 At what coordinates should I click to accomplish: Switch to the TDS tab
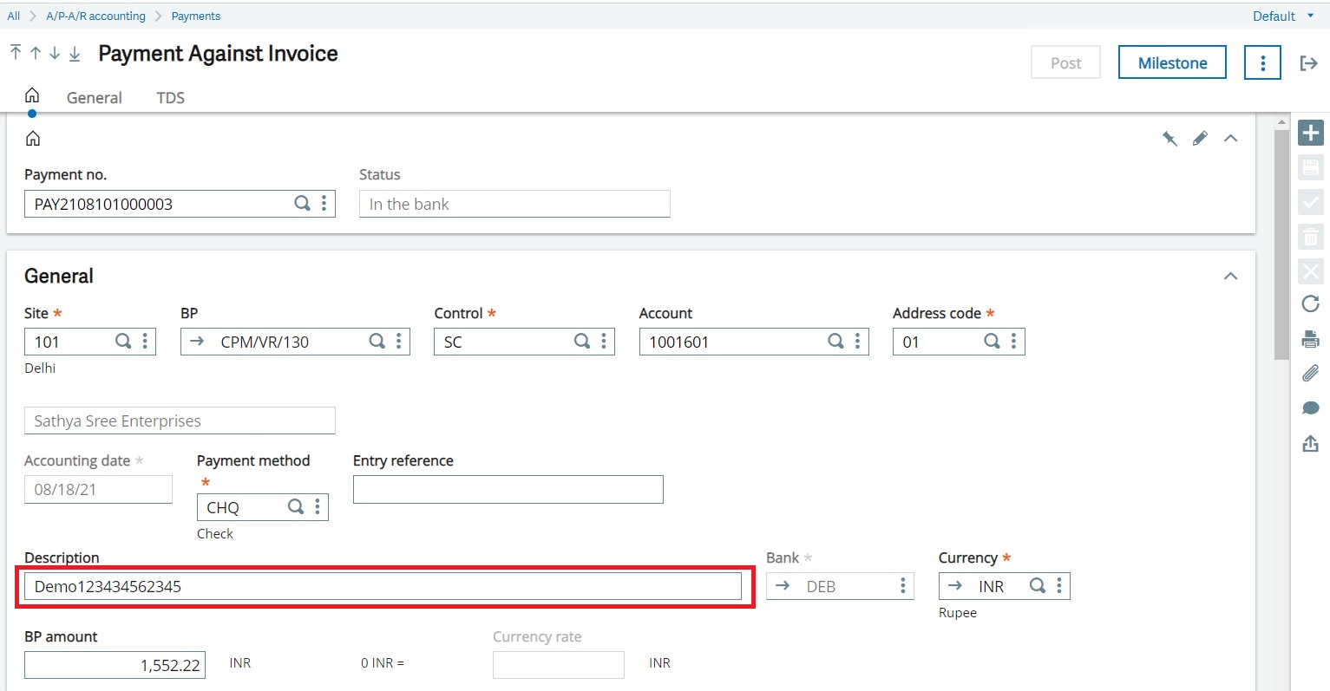(171, 98)
